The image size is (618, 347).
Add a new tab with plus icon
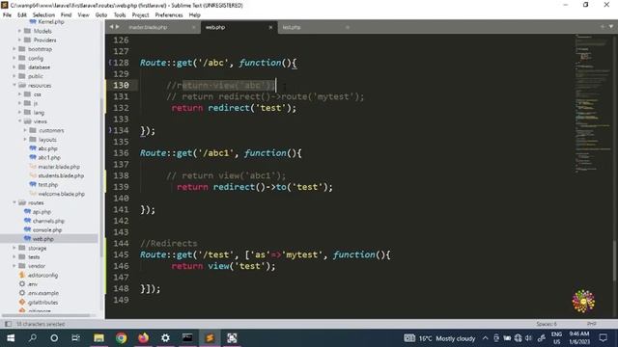[603, 27]
